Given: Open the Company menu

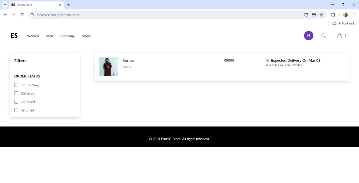Looking at the screenshot, I should pos(67,36).
